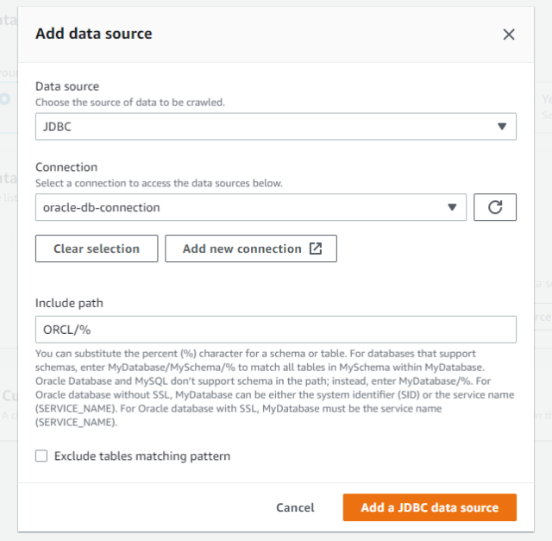Click the Add data source dialog title
Viewport: 552px width, 541px height.
coord(93,34)
